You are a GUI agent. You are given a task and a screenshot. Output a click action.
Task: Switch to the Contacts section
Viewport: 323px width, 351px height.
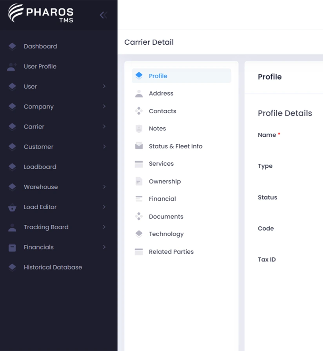pyautogui.click(x=162, y=111)
